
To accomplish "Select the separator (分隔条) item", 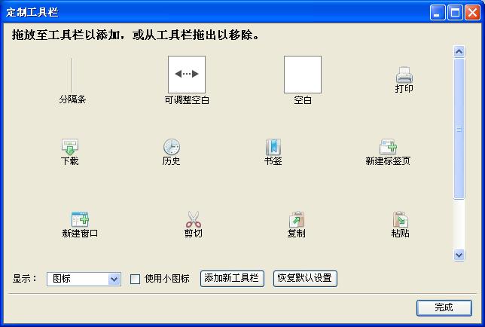I will pos(72,75).
